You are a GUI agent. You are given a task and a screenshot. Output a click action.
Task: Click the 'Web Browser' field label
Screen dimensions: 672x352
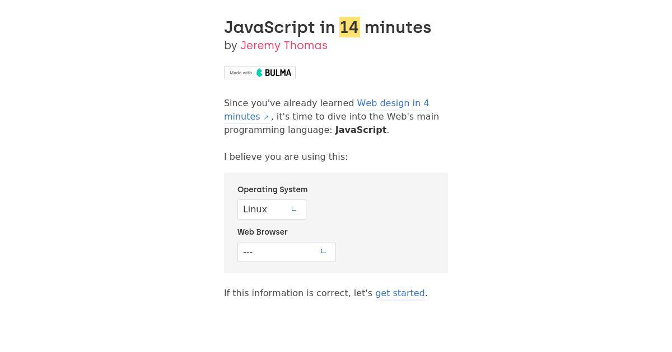pyautogui.click(x=262, y=232)
